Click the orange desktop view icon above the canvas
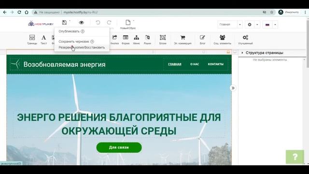 click(228, 52)
